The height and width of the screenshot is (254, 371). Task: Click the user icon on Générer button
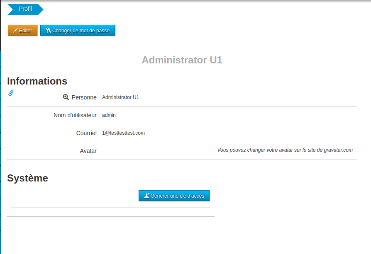tap(146, 196)
